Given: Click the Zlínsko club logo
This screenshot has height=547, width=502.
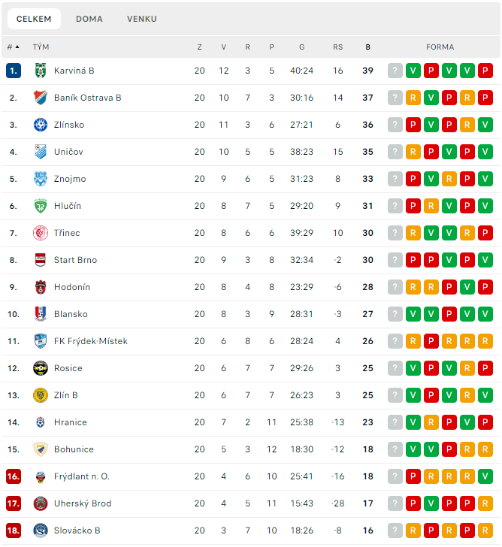Looking at the screenshot, I should [x=41, y=125].
